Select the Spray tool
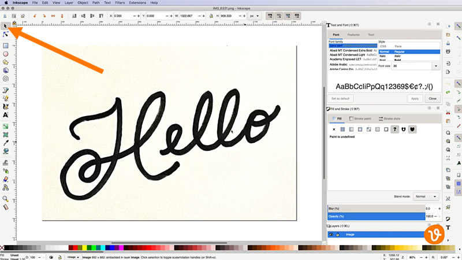Image resolution: width=462 pixels, height=260 pixels. (x=5, y=170)
